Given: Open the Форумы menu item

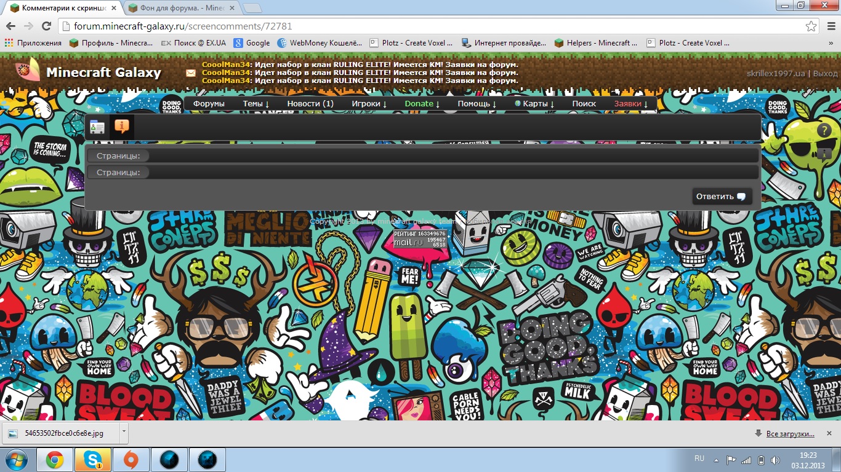Looking at the screenshot, I should pos(209,103).
